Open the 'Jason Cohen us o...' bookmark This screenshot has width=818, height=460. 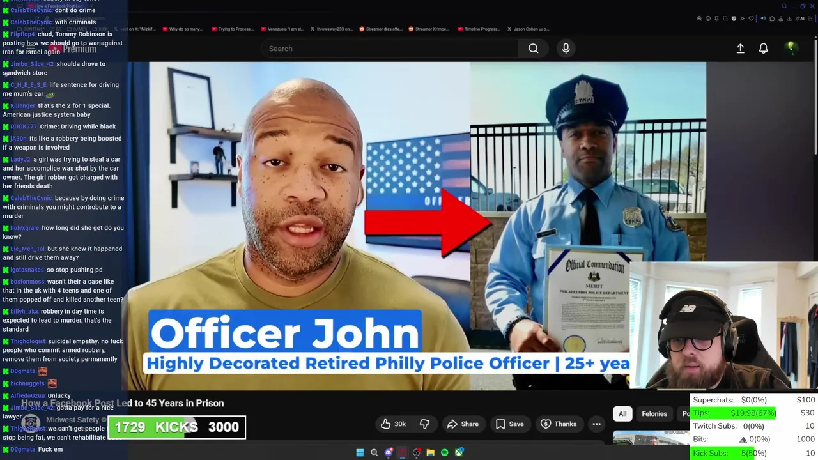pos(528,29)
